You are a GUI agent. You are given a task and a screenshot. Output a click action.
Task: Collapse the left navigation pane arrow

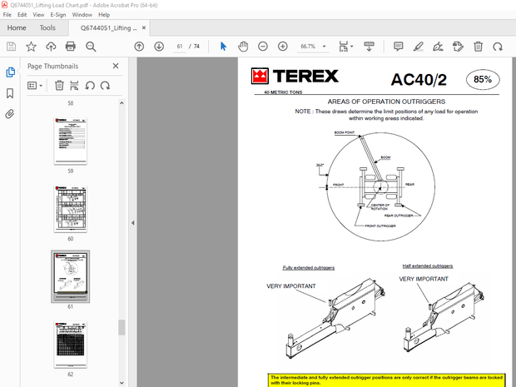point(132,223)
